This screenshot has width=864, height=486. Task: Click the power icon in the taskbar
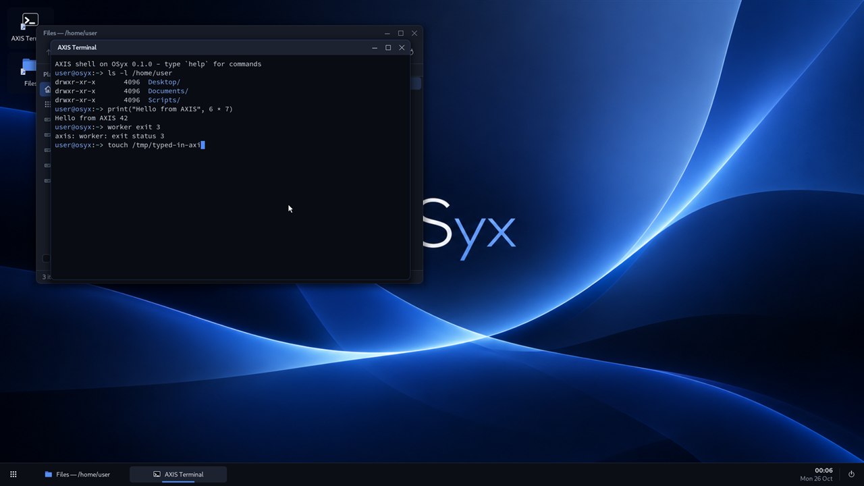coord(851,475)
